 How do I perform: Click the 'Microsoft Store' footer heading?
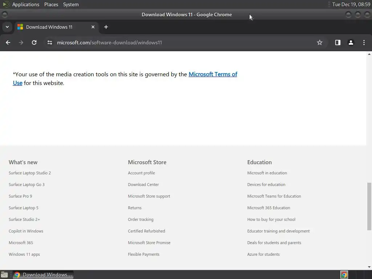(147, 162)
